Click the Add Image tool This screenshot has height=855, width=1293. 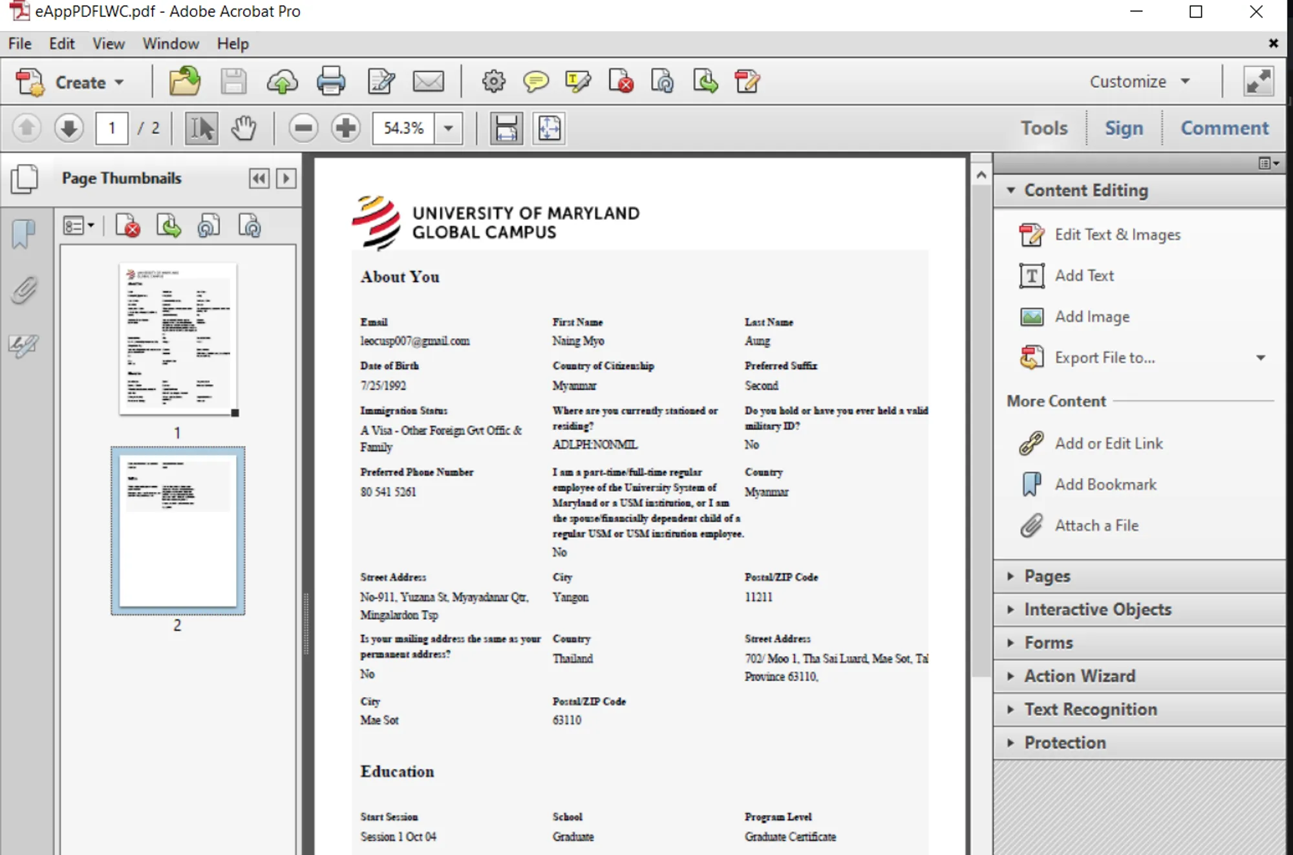1074,317
